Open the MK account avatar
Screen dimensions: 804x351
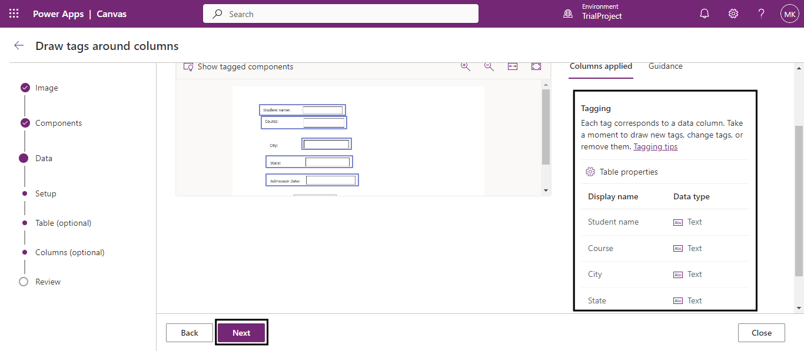pos(789,14)
